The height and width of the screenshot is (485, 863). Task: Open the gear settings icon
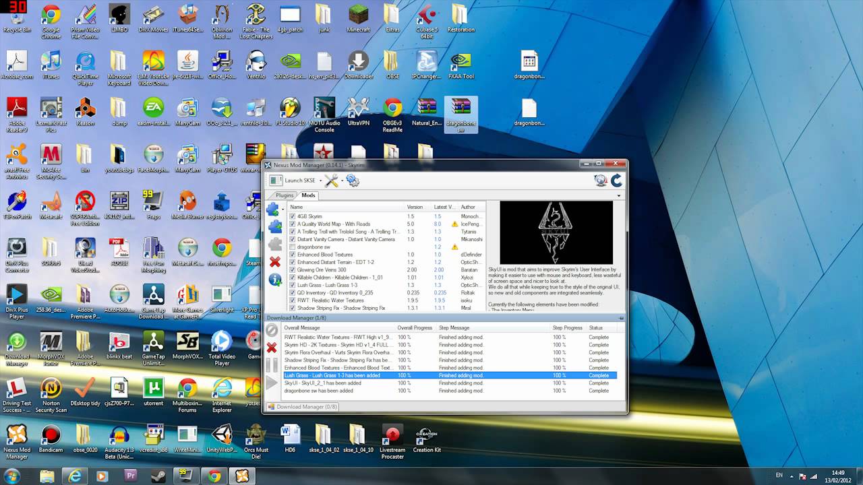353,181
